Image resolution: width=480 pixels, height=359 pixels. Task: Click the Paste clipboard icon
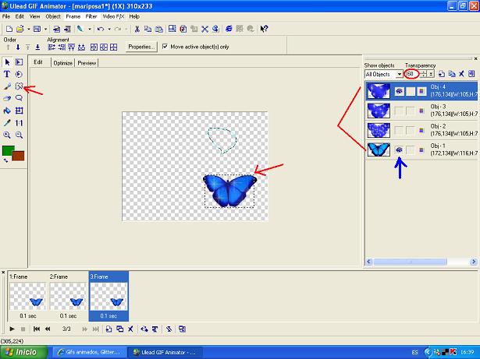point(159,29)
